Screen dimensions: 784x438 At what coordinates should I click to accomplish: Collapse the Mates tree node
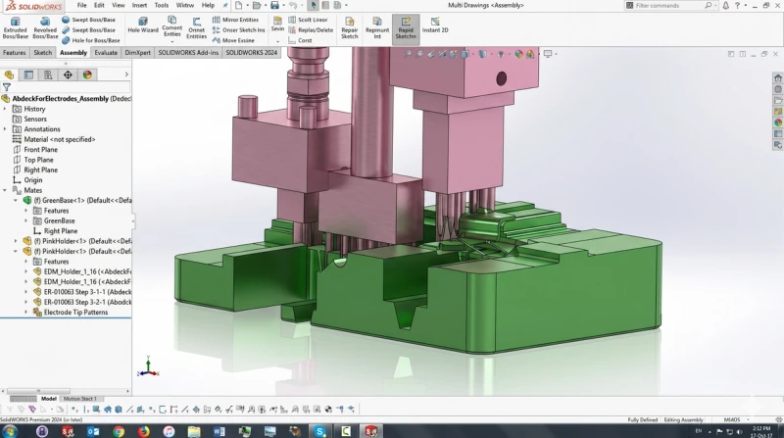pos(5,190)
